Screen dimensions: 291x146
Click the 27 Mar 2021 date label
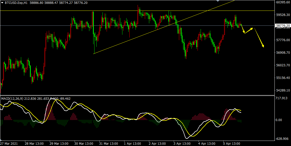[x=8, y=144]
